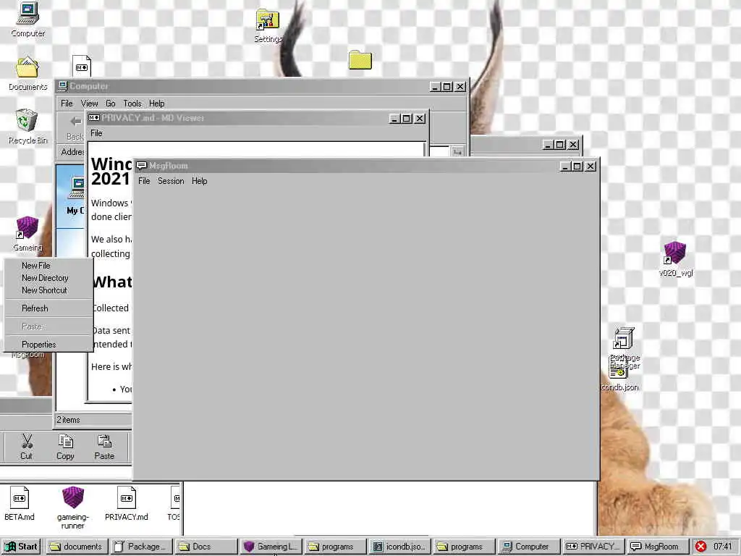Click the Cut toolbar button

(x=27, y=447)
